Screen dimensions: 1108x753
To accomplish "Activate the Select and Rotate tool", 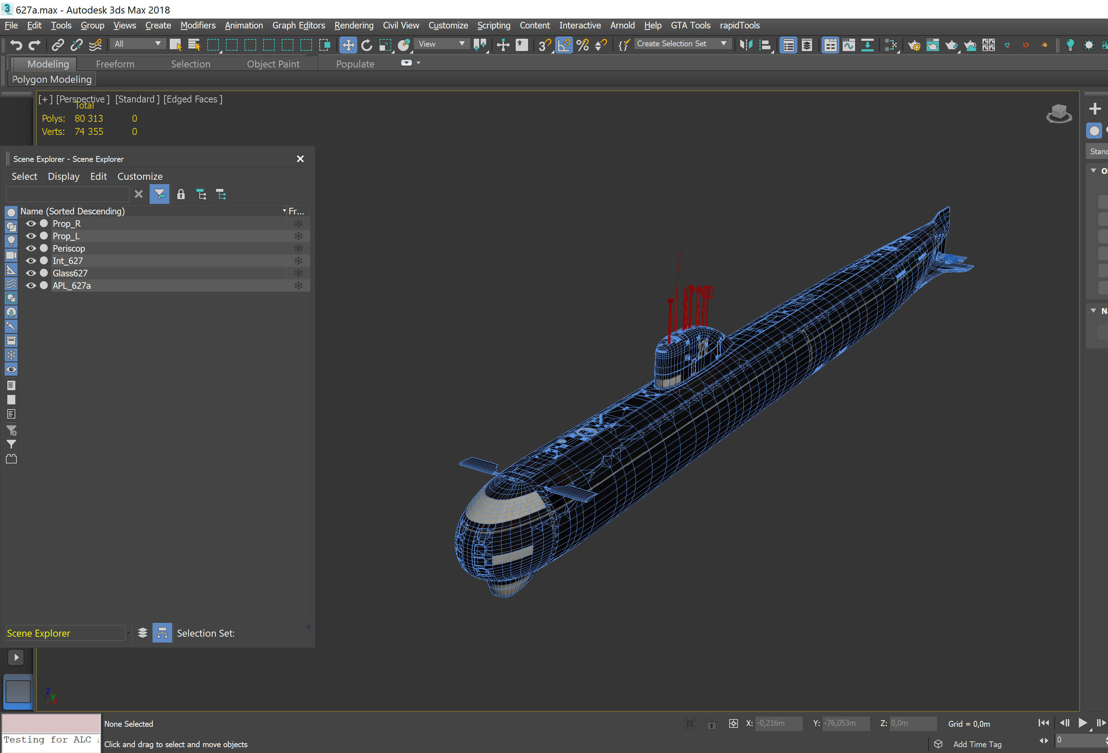I will click(x=367, y=45).
